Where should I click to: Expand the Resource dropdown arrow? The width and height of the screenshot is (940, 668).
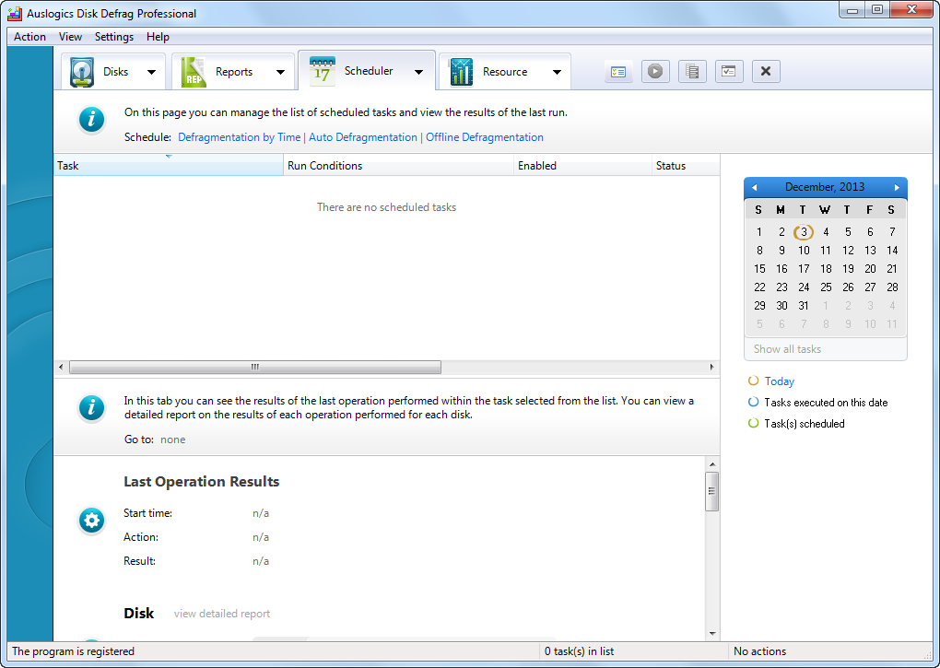[557, 72]
